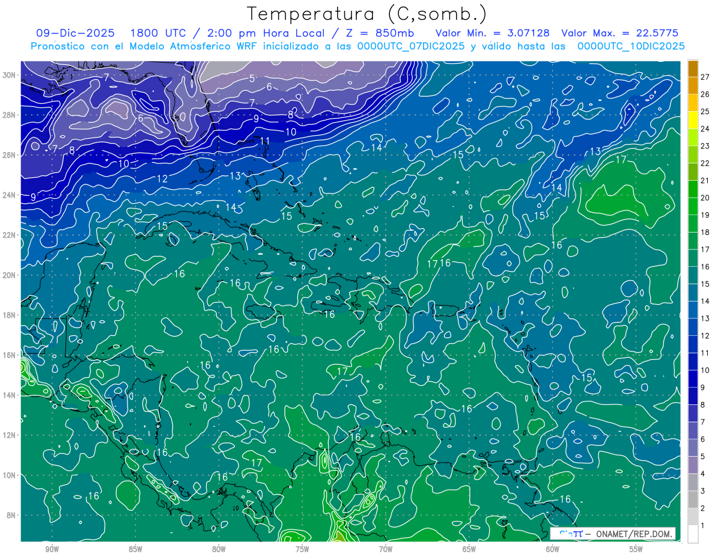721x557 pixels.
Task: Click the 22N latitude axis label
Action: (x=10, y=235)
